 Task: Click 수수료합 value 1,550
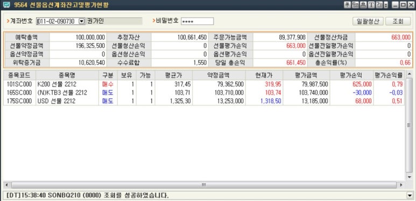[x=201, y=63]
